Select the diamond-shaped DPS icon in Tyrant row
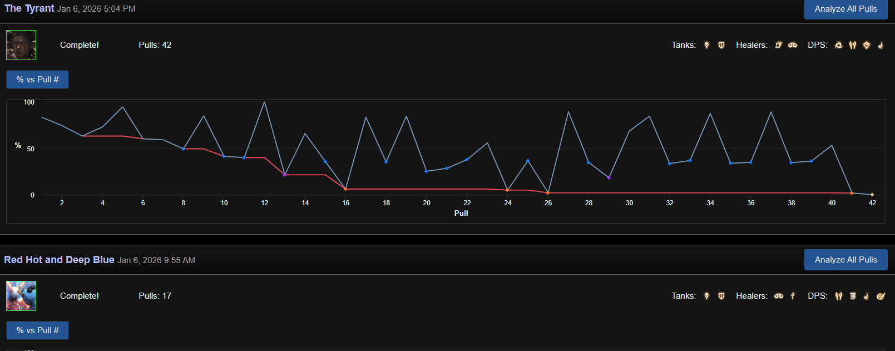Screen dimensions: 895x351 click(x=867, y=45)
